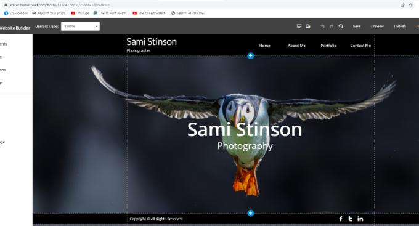The image size is (419, 226).
Task: Open 'Search, All About B...' bookmark
Action: click(x=189, y=13)
